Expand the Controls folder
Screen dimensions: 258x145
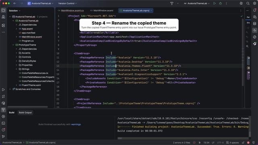tap(17, 57)
